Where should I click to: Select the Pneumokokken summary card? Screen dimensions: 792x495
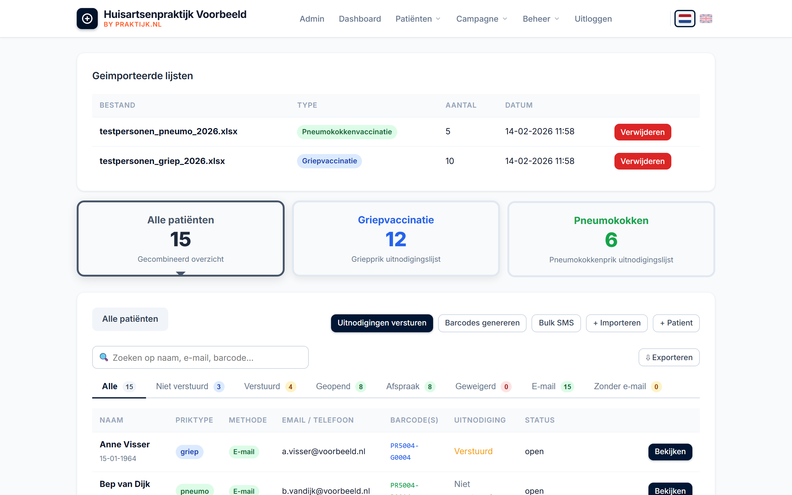click(611, 239)
